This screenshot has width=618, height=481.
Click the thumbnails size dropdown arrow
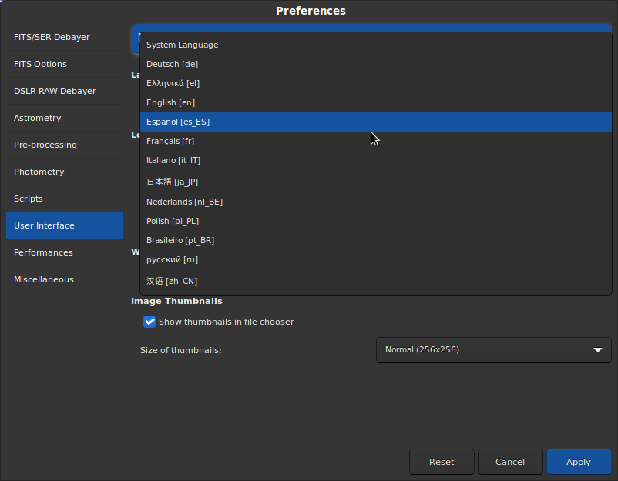pyautogui.click(x=598, y=350)
